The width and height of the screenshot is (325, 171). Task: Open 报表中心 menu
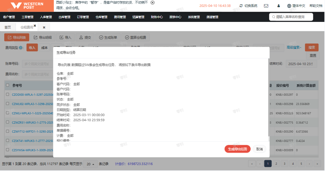[175, 17]
